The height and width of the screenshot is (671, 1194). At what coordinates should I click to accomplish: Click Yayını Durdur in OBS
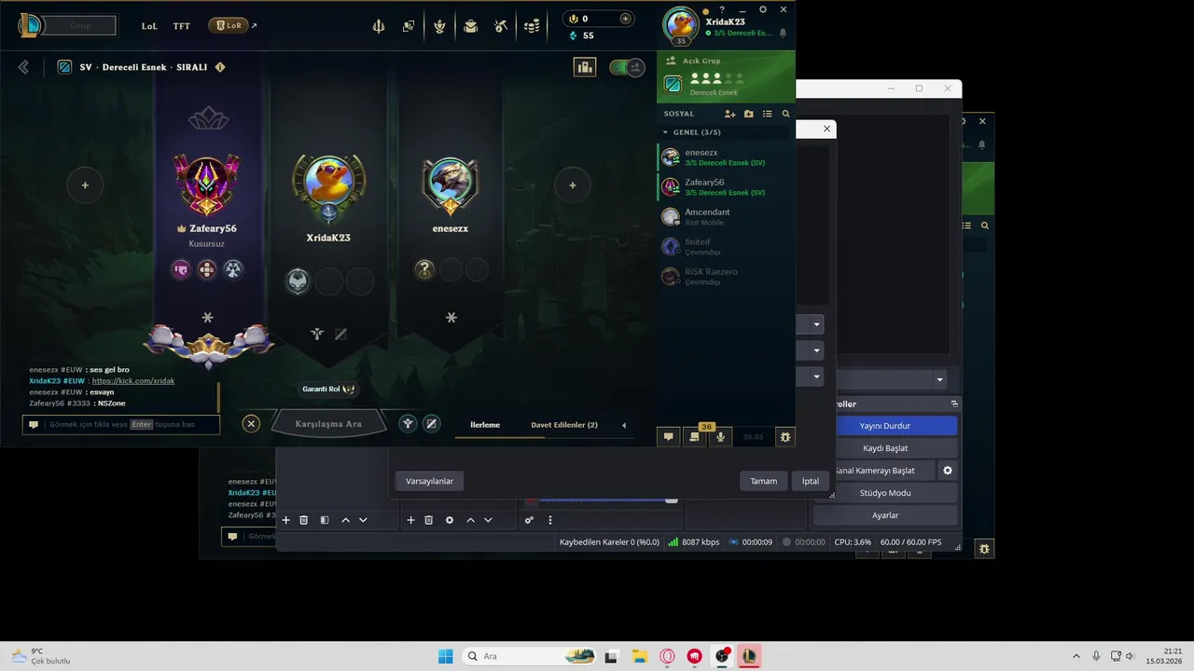coord(885,426)
